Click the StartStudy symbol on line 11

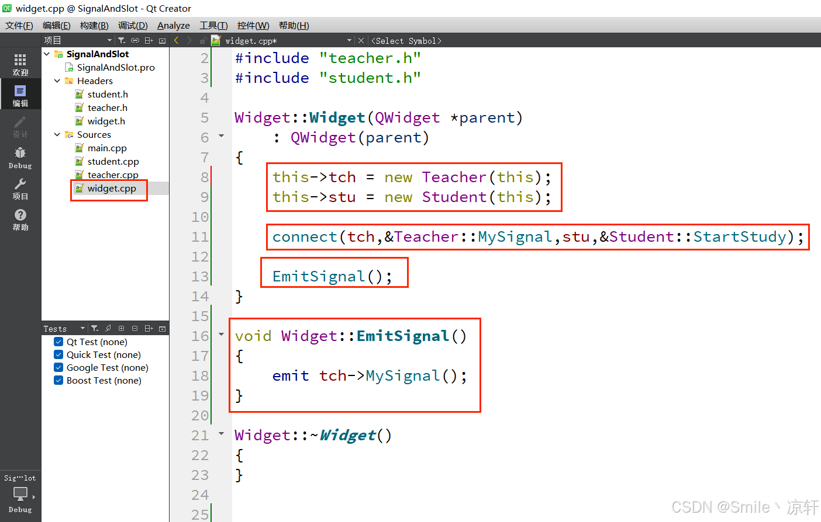[740, 236]
